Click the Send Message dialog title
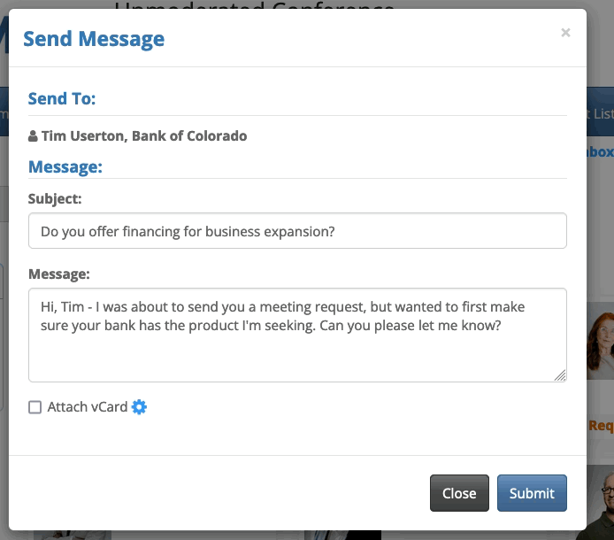 tap(94, 39)
